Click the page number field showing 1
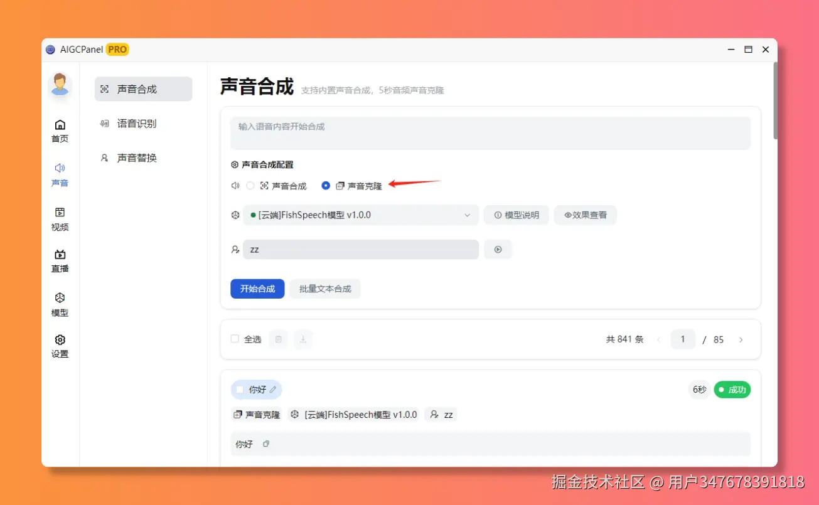 (x=683, y=339)
